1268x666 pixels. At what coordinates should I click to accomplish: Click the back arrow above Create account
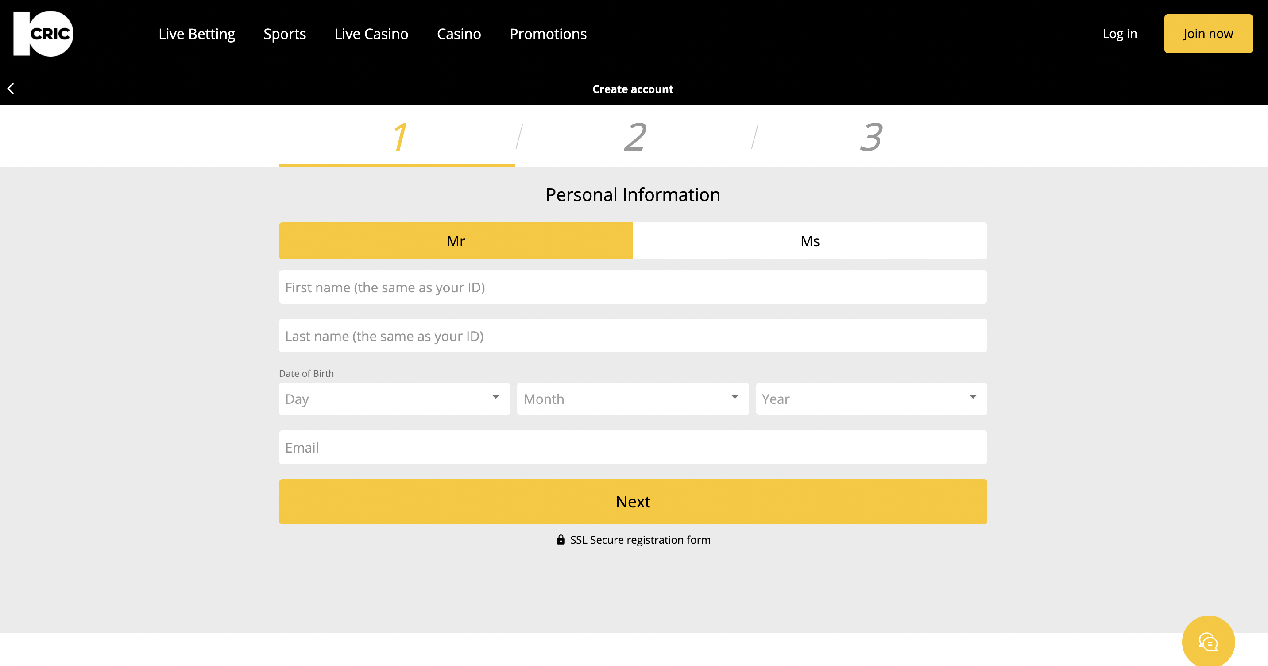[x=10, y=89]
